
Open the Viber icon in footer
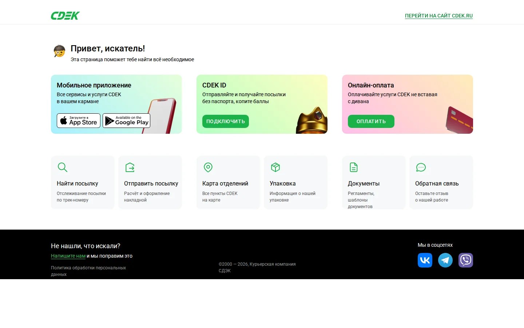(x=466, y=260)
